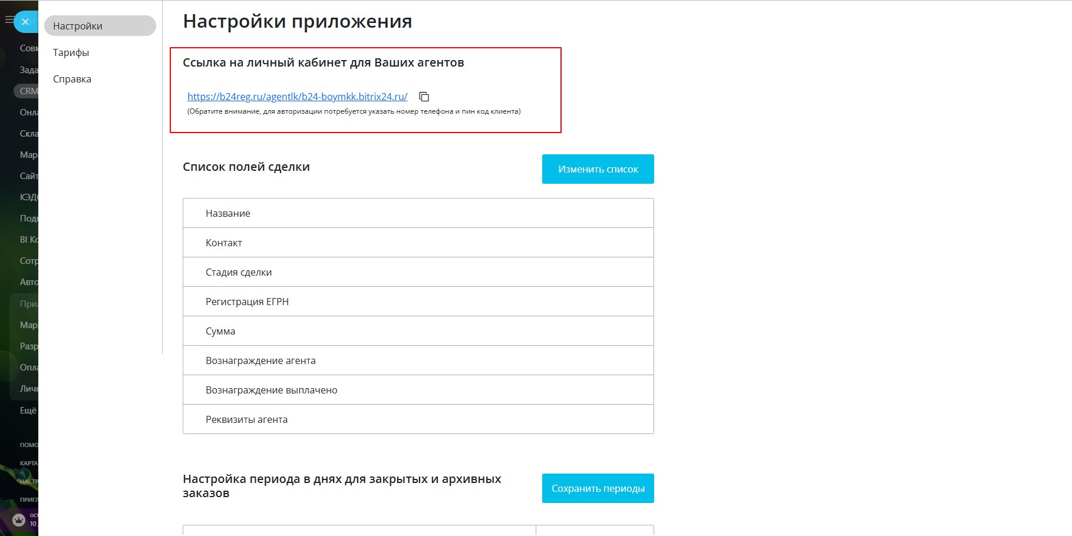Click the Список полей сделки heading

pos(246,167)
